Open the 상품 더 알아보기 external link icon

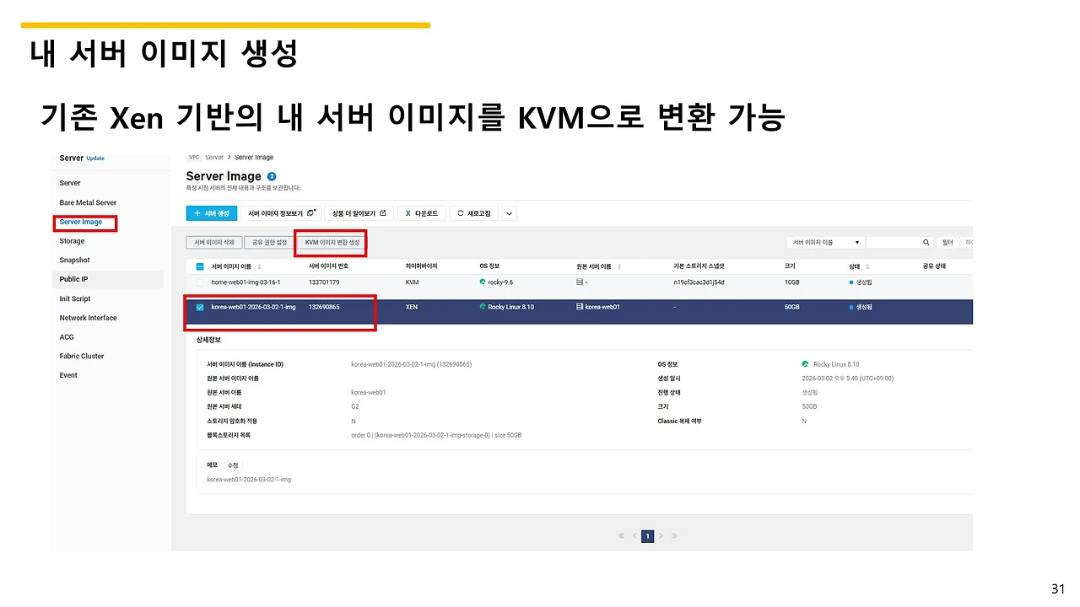(381, 213)
